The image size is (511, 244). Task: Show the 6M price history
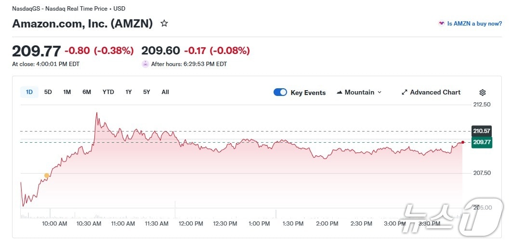coord(87,92)
